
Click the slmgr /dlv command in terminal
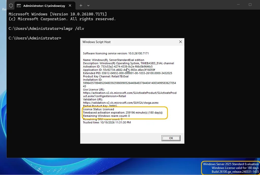73,29
